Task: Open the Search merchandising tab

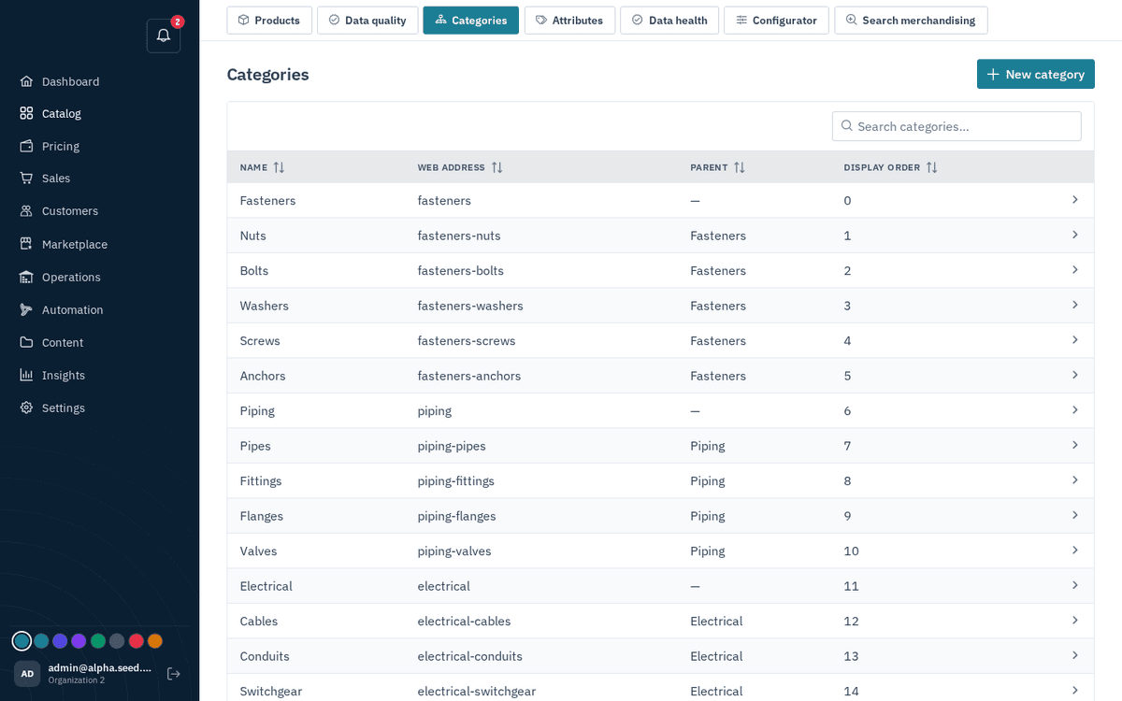Action: click(x=911, y=21)
